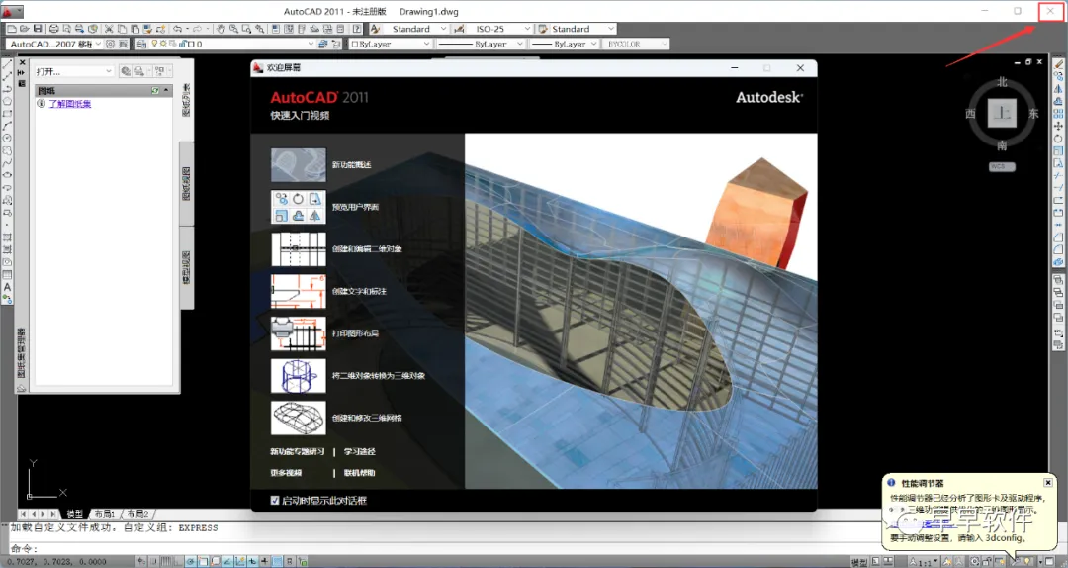Viewport: 1068px width, 568px height.
Task: Click the Undo arrow icon
Action: [178, 29]
